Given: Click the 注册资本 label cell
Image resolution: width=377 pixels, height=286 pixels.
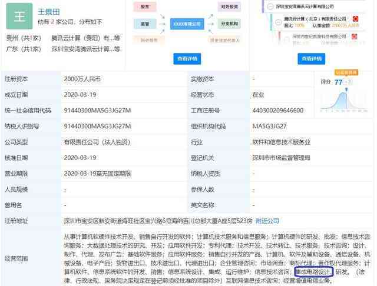Looking at the screenshot, I should click(x=31, y=79).
